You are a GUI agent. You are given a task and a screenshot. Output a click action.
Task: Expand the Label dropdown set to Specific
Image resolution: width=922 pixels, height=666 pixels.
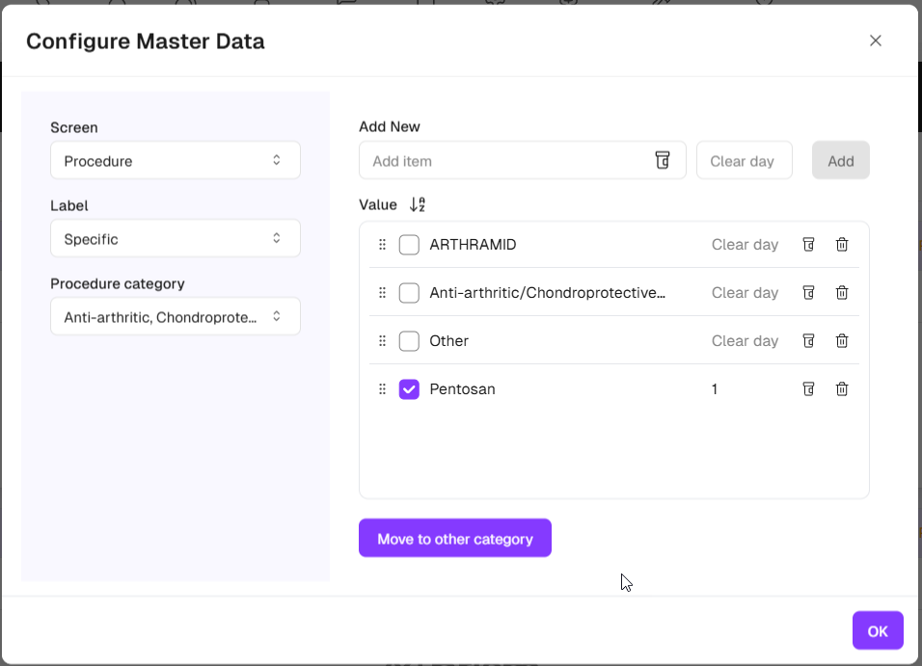point(175,238)
